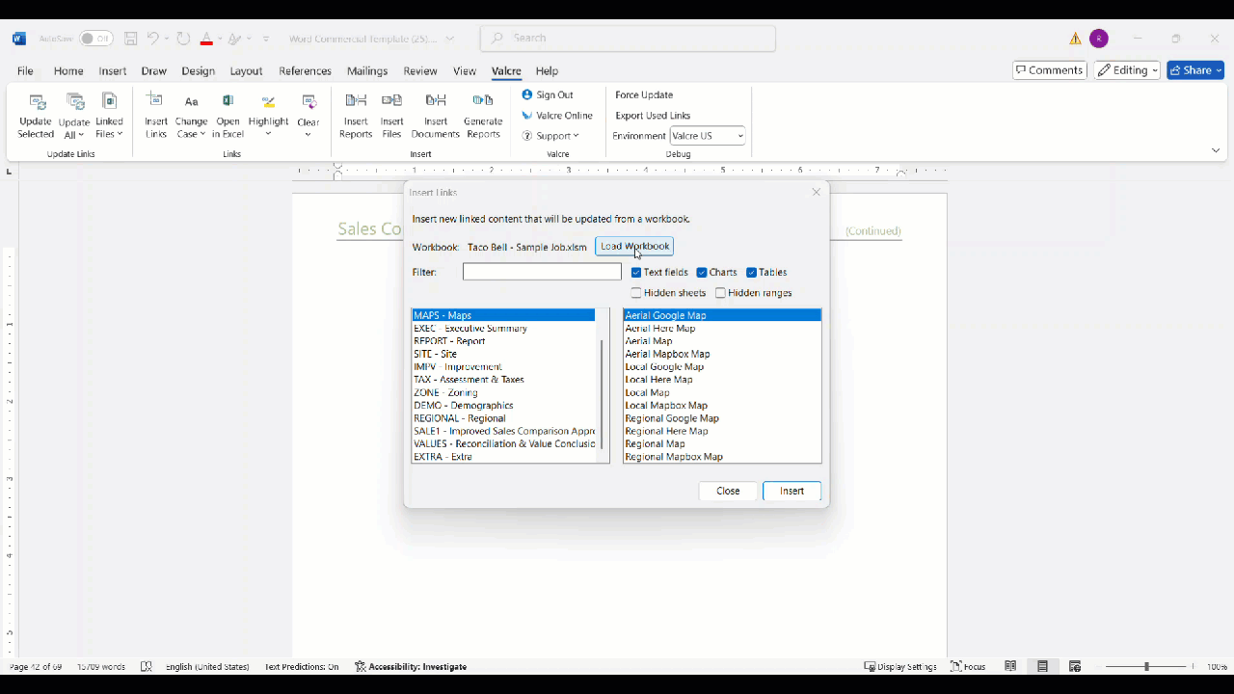Image resolution: width=1234 pixels, height=694 pixels.
Task: Expand the Clear dropdown arrow
Action: click(x=308, y=134)
